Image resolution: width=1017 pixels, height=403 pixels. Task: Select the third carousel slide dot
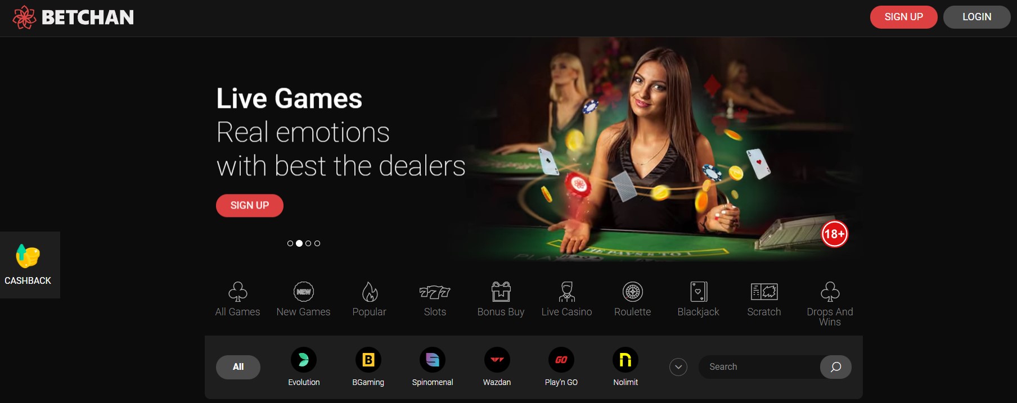(x=308, y=243)
